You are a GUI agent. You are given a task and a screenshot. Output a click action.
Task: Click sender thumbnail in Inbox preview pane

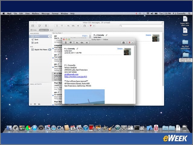coord(156,38)
